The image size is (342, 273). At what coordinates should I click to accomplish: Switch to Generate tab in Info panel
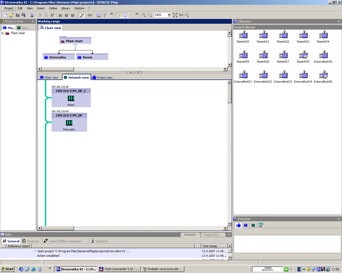[x=30, y=241]
